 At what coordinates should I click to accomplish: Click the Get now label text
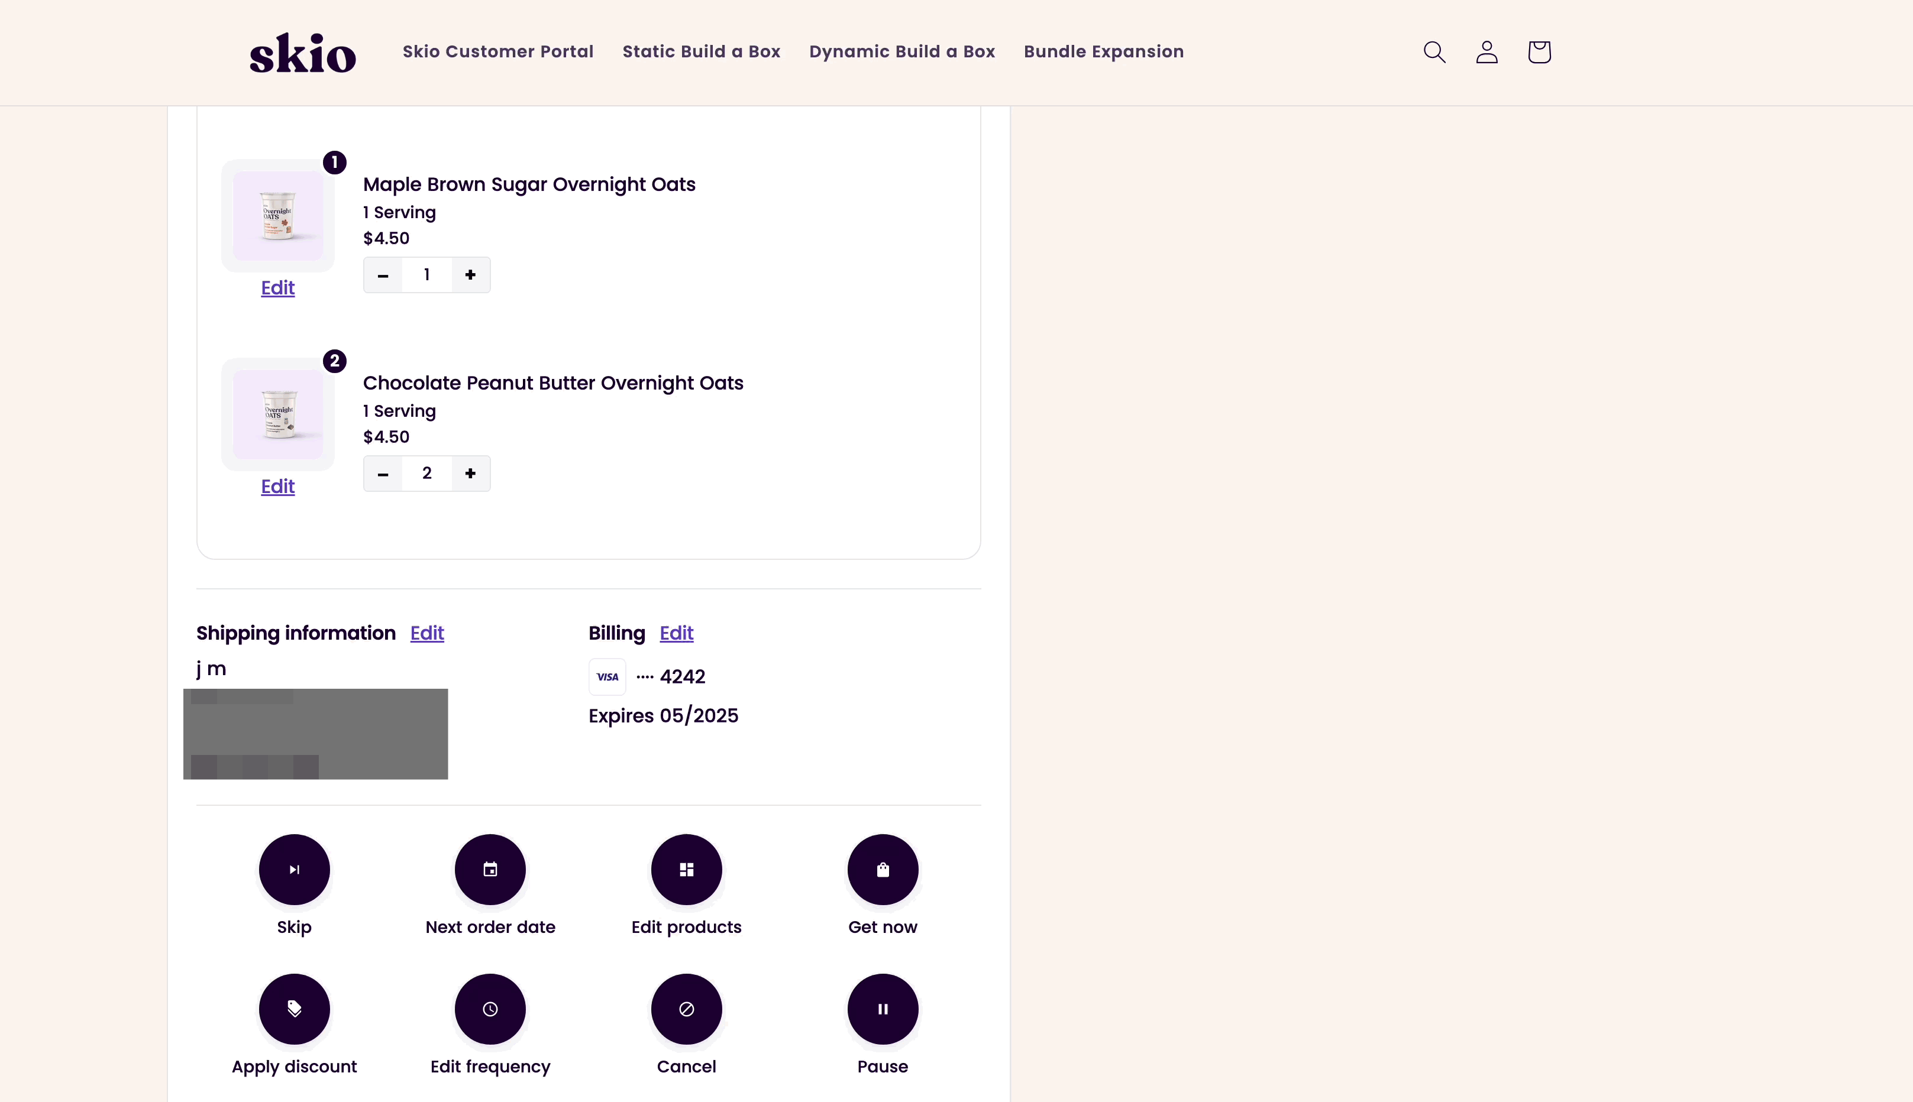883,928
